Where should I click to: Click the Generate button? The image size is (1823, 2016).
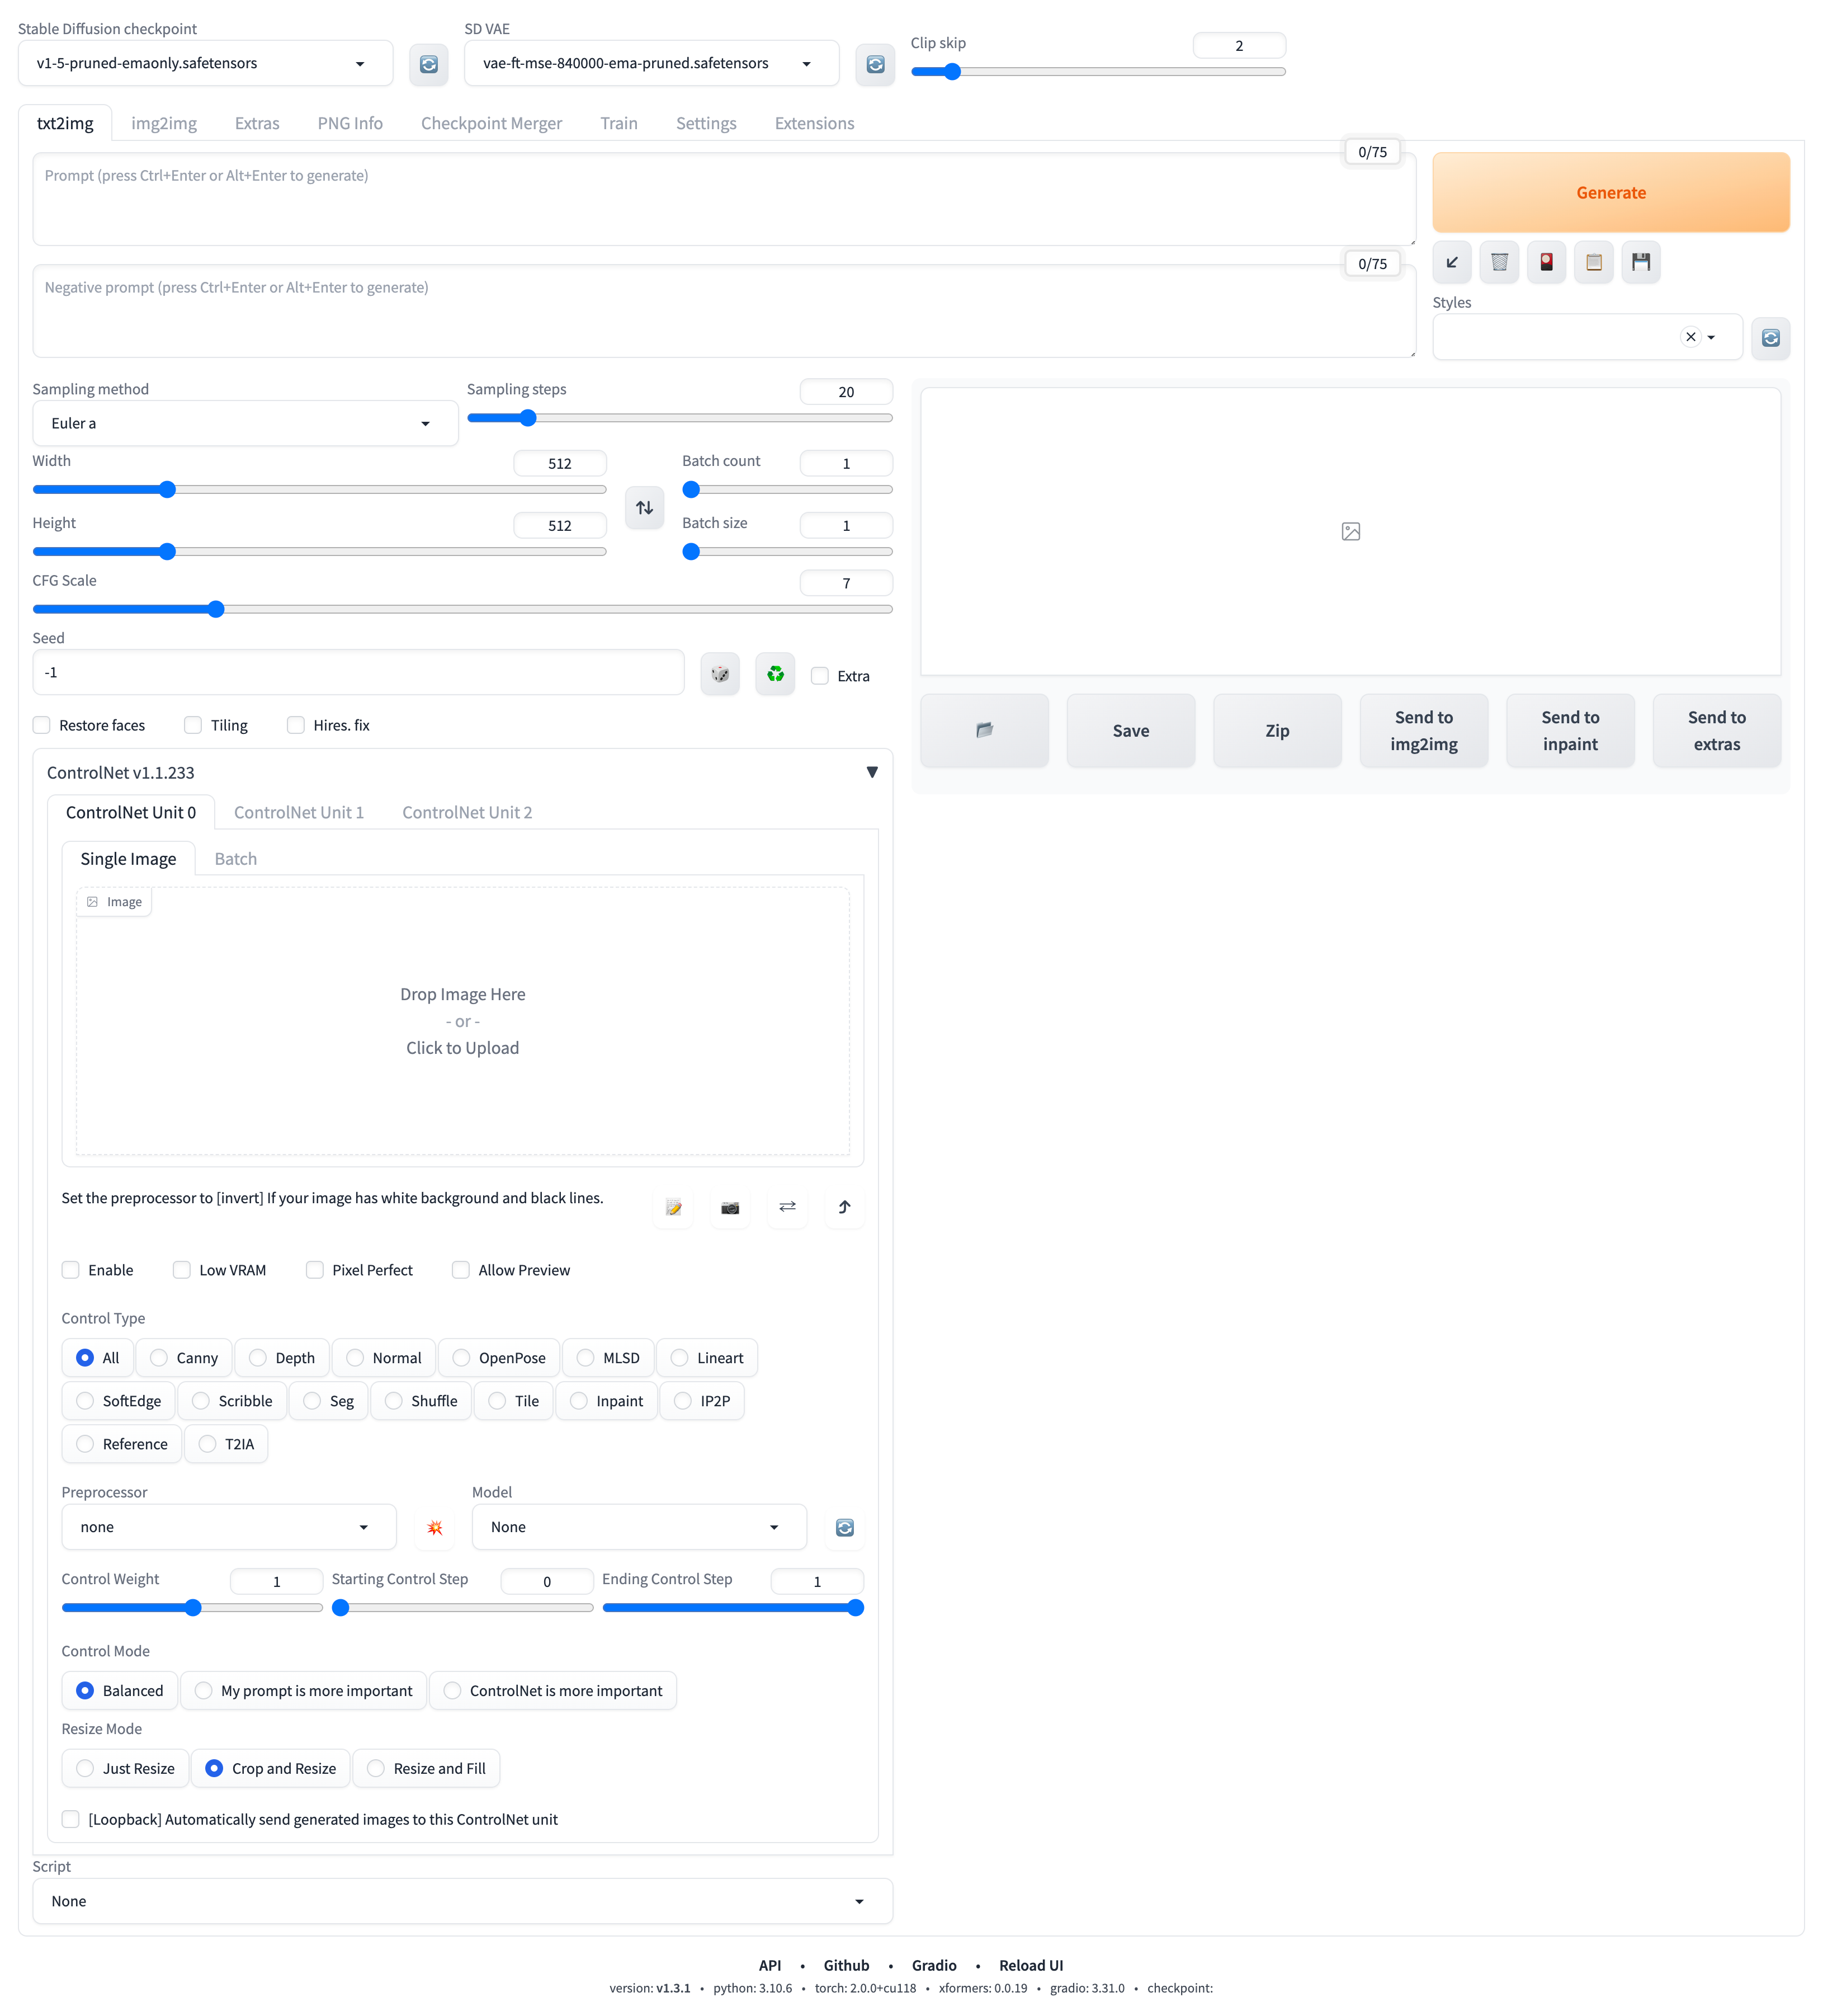[1610, 192]
